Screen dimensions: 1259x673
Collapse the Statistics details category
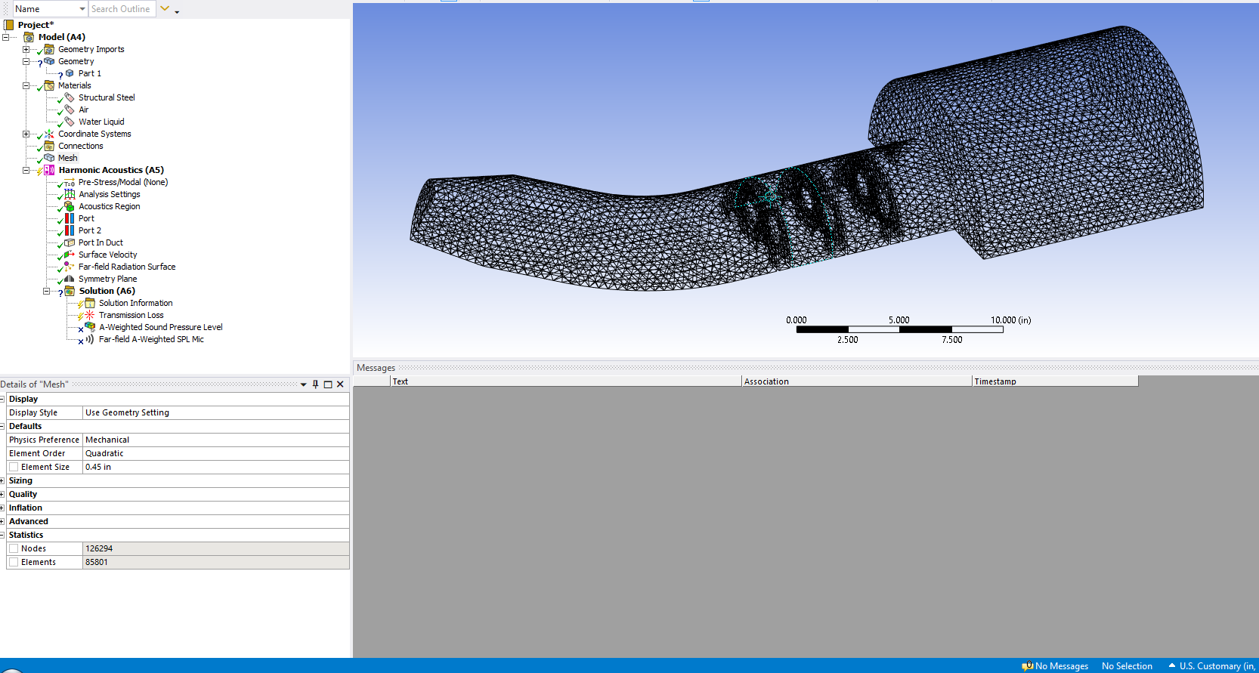pos(2,535)
